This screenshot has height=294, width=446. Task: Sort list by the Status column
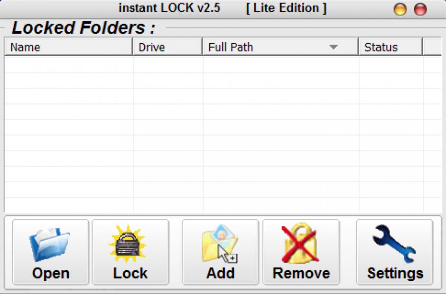point(390,47)
